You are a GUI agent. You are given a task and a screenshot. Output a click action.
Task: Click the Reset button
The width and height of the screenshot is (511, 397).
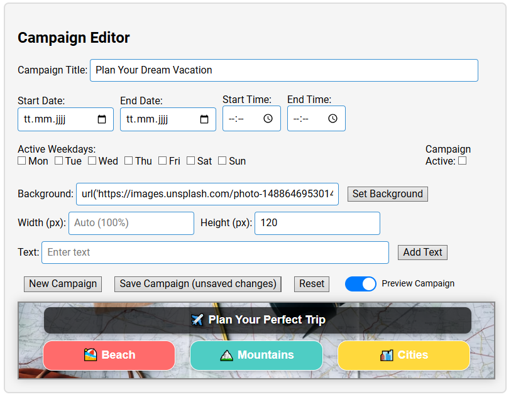click(312, 284)
